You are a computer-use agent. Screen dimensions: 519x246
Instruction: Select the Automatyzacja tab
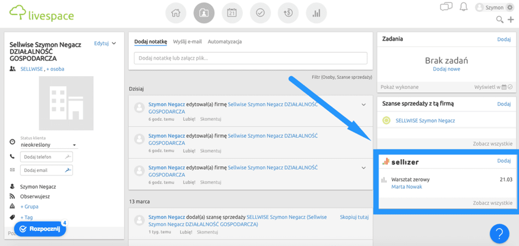(224, 42)
